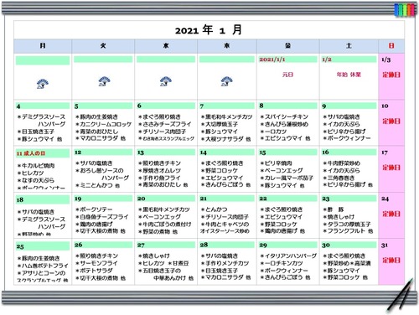The image size is (419, 315).
Task: Click 'ささみチーズフライ' on the 6th
Action: (167, 124)
